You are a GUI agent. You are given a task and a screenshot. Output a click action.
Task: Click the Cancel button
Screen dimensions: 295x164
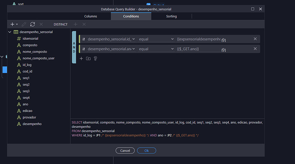point(125,151)
